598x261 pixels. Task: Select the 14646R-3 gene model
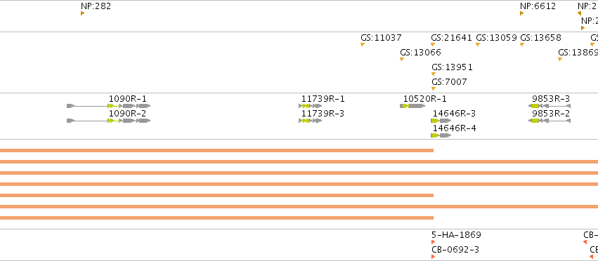[x=441, y=121]
